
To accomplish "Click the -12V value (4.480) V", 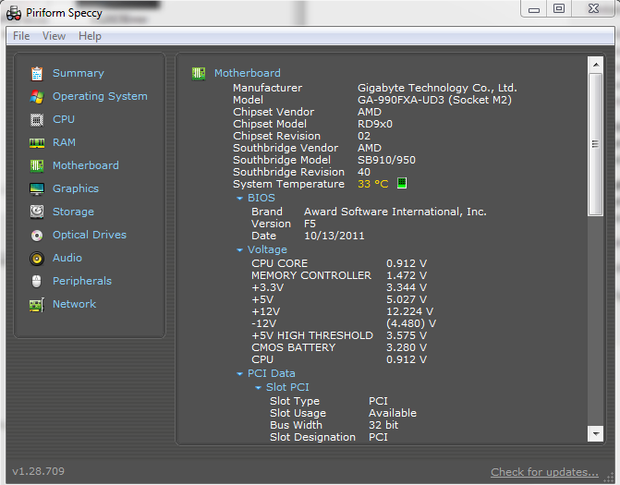I will pyautogui.click(x=411, y=323).
